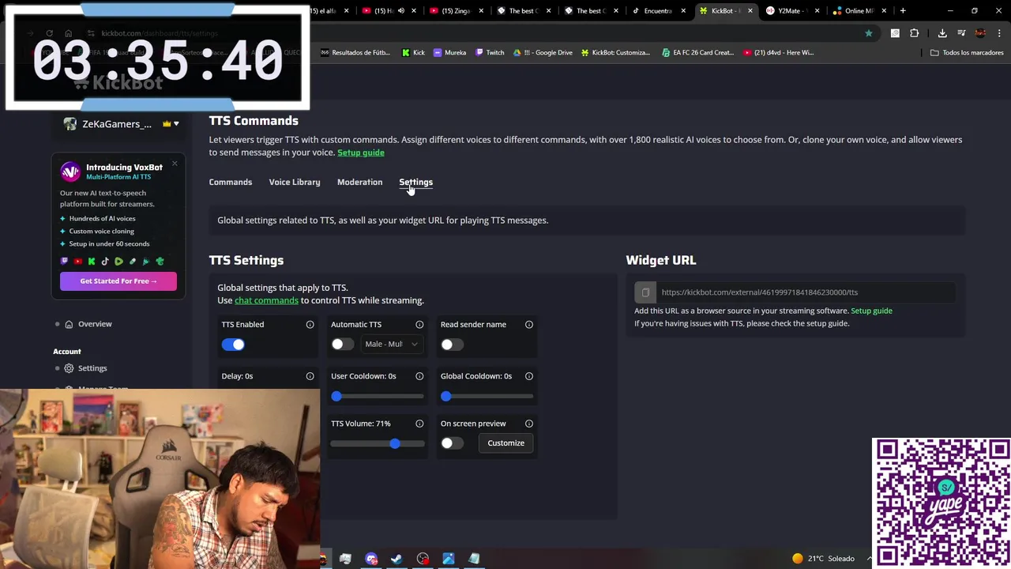Open Steam from the taskbar
Viewport: 1011px width, 569px height.
(x=397, y=559)
